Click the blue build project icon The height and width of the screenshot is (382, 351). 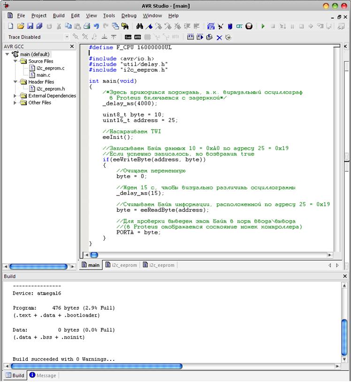pos(211,26)
